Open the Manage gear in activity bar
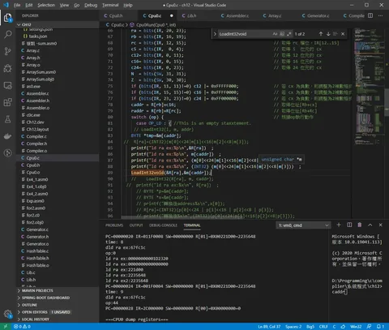The height and width of the screenshot is (330, 389). 8,314
